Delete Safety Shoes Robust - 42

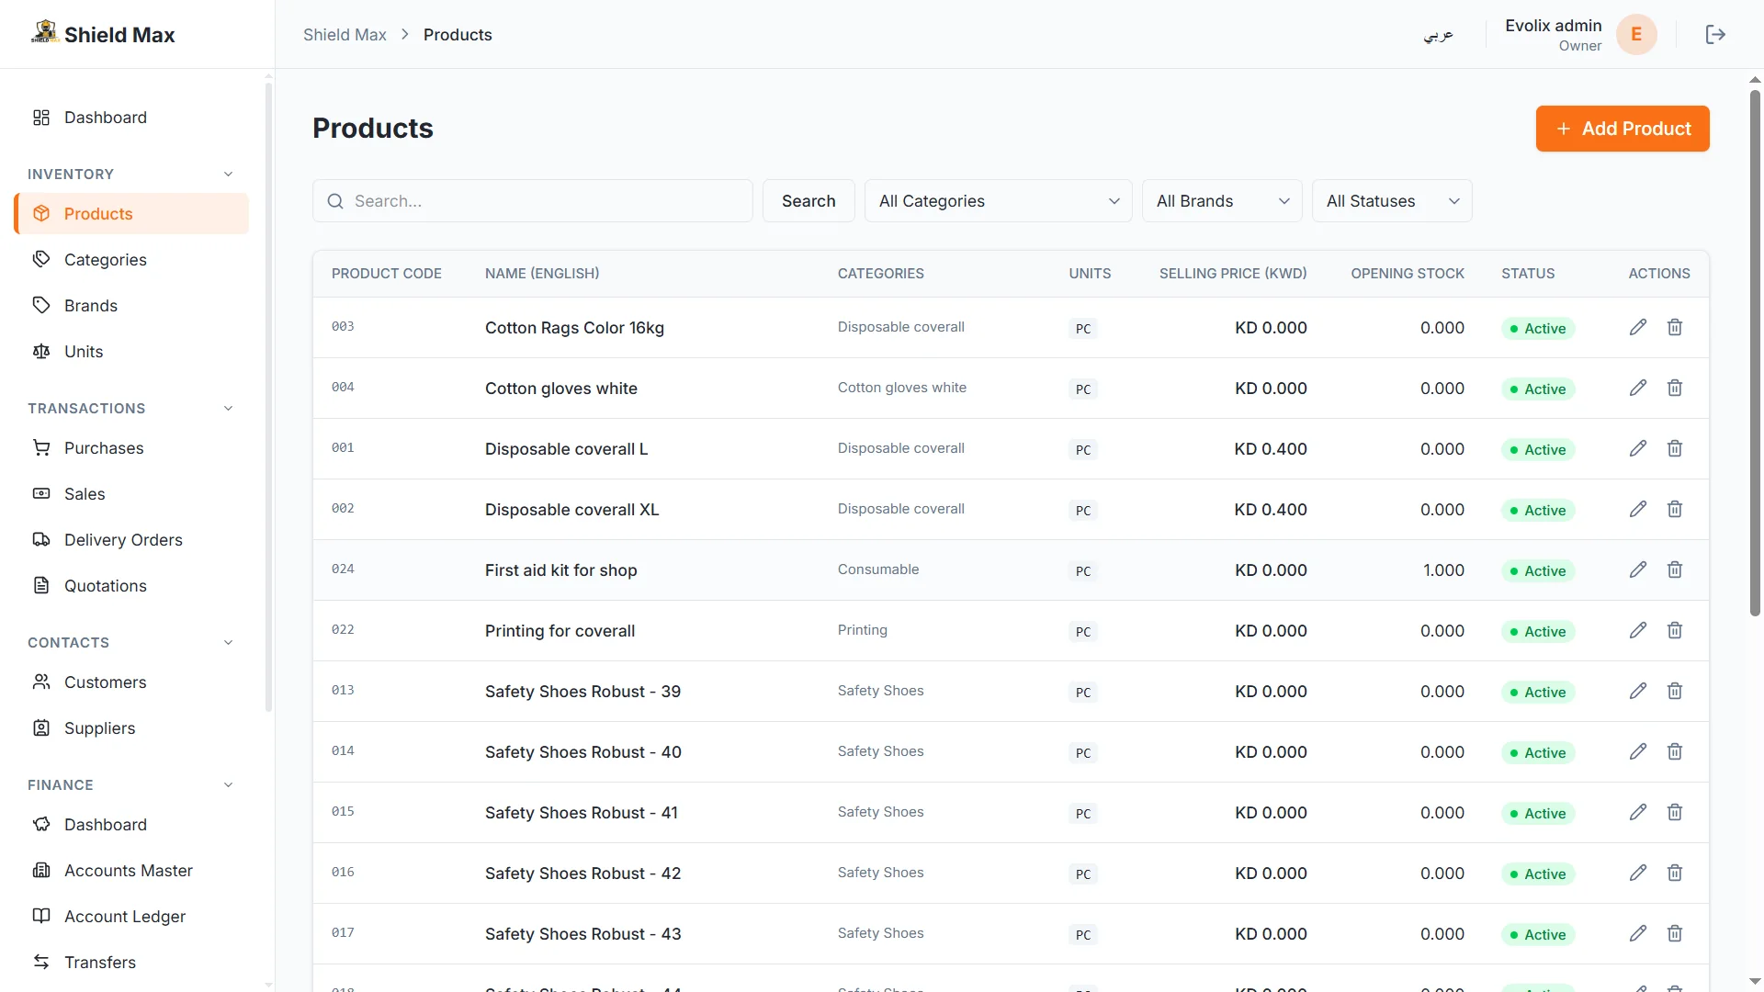click(x=1675, y=873)
